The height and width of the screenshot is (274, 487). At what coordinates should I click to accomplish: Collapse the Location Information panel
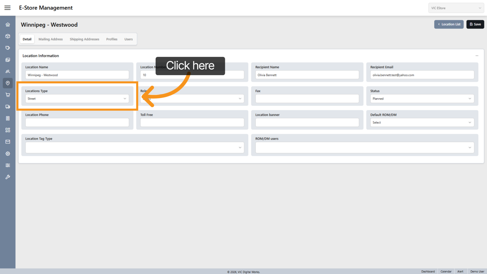pyautogui.click(x=477, y=56)
